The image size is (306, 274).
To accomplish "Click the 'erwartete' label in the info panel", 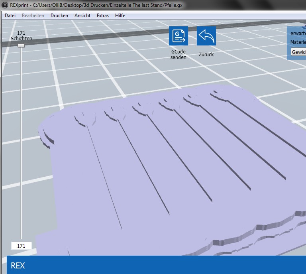I will (x=298, y=33).
